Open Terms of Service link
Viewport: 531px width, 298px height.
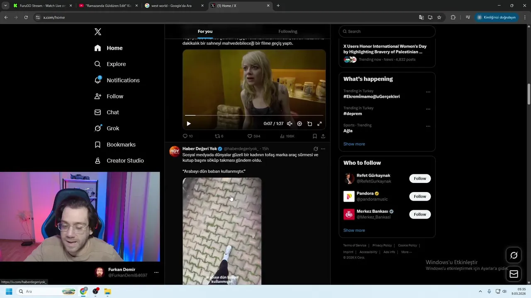coord(355,245)
